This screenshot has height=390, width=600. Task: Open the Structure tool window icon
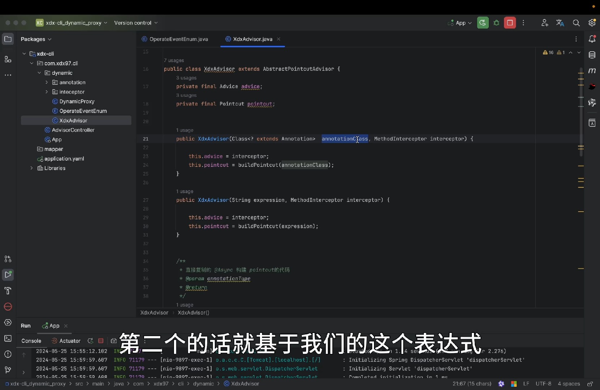pyautogui.click(x=8, y=59)
